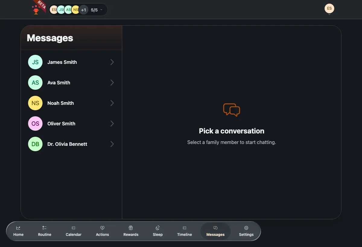Click the Calendar icon in nav bar
The width and height of the screenshot is (362, 247).
click(74, 228)
